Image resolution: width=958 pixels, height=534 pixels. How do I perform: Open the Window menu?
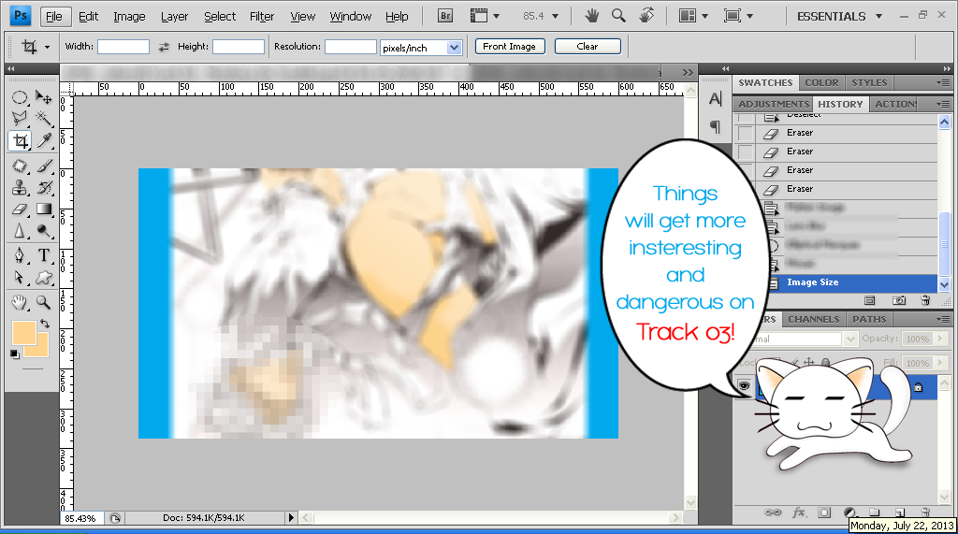tap(350, 17)
